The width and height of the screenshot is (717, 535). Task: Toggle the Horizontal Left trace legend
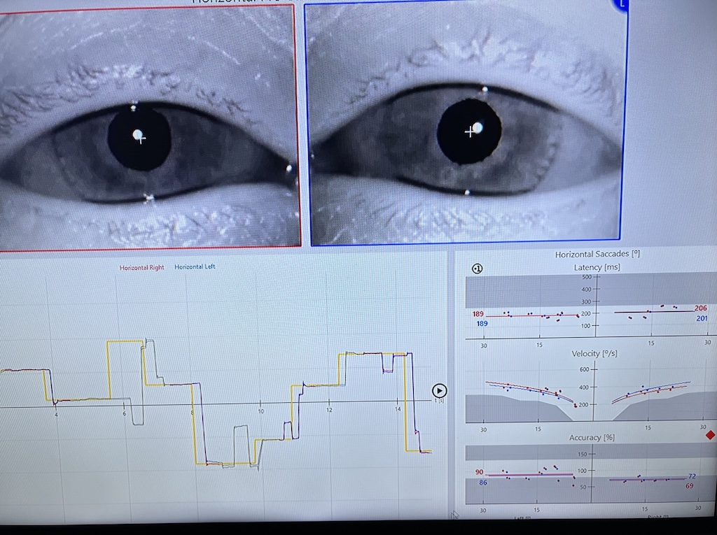click(195, 267)
